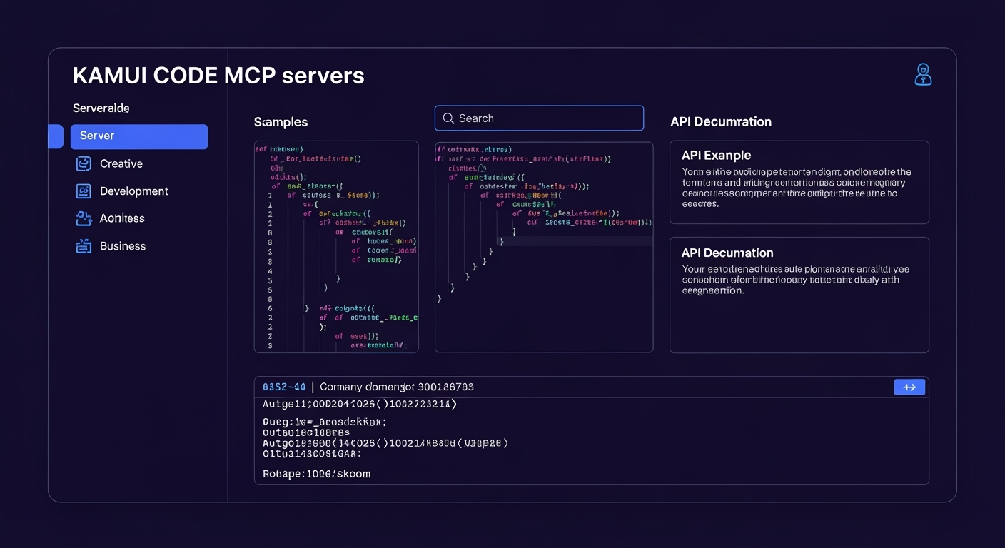Click the Robape:1006/skoom console line
Screen dimensions: 1005x548
(x=316, y=474)
